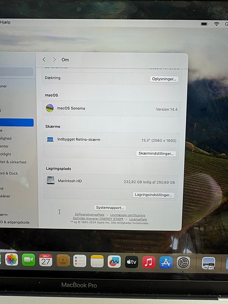Open Skærmindstillinger… display settings
Screen dimensions: 228x304
156,153
